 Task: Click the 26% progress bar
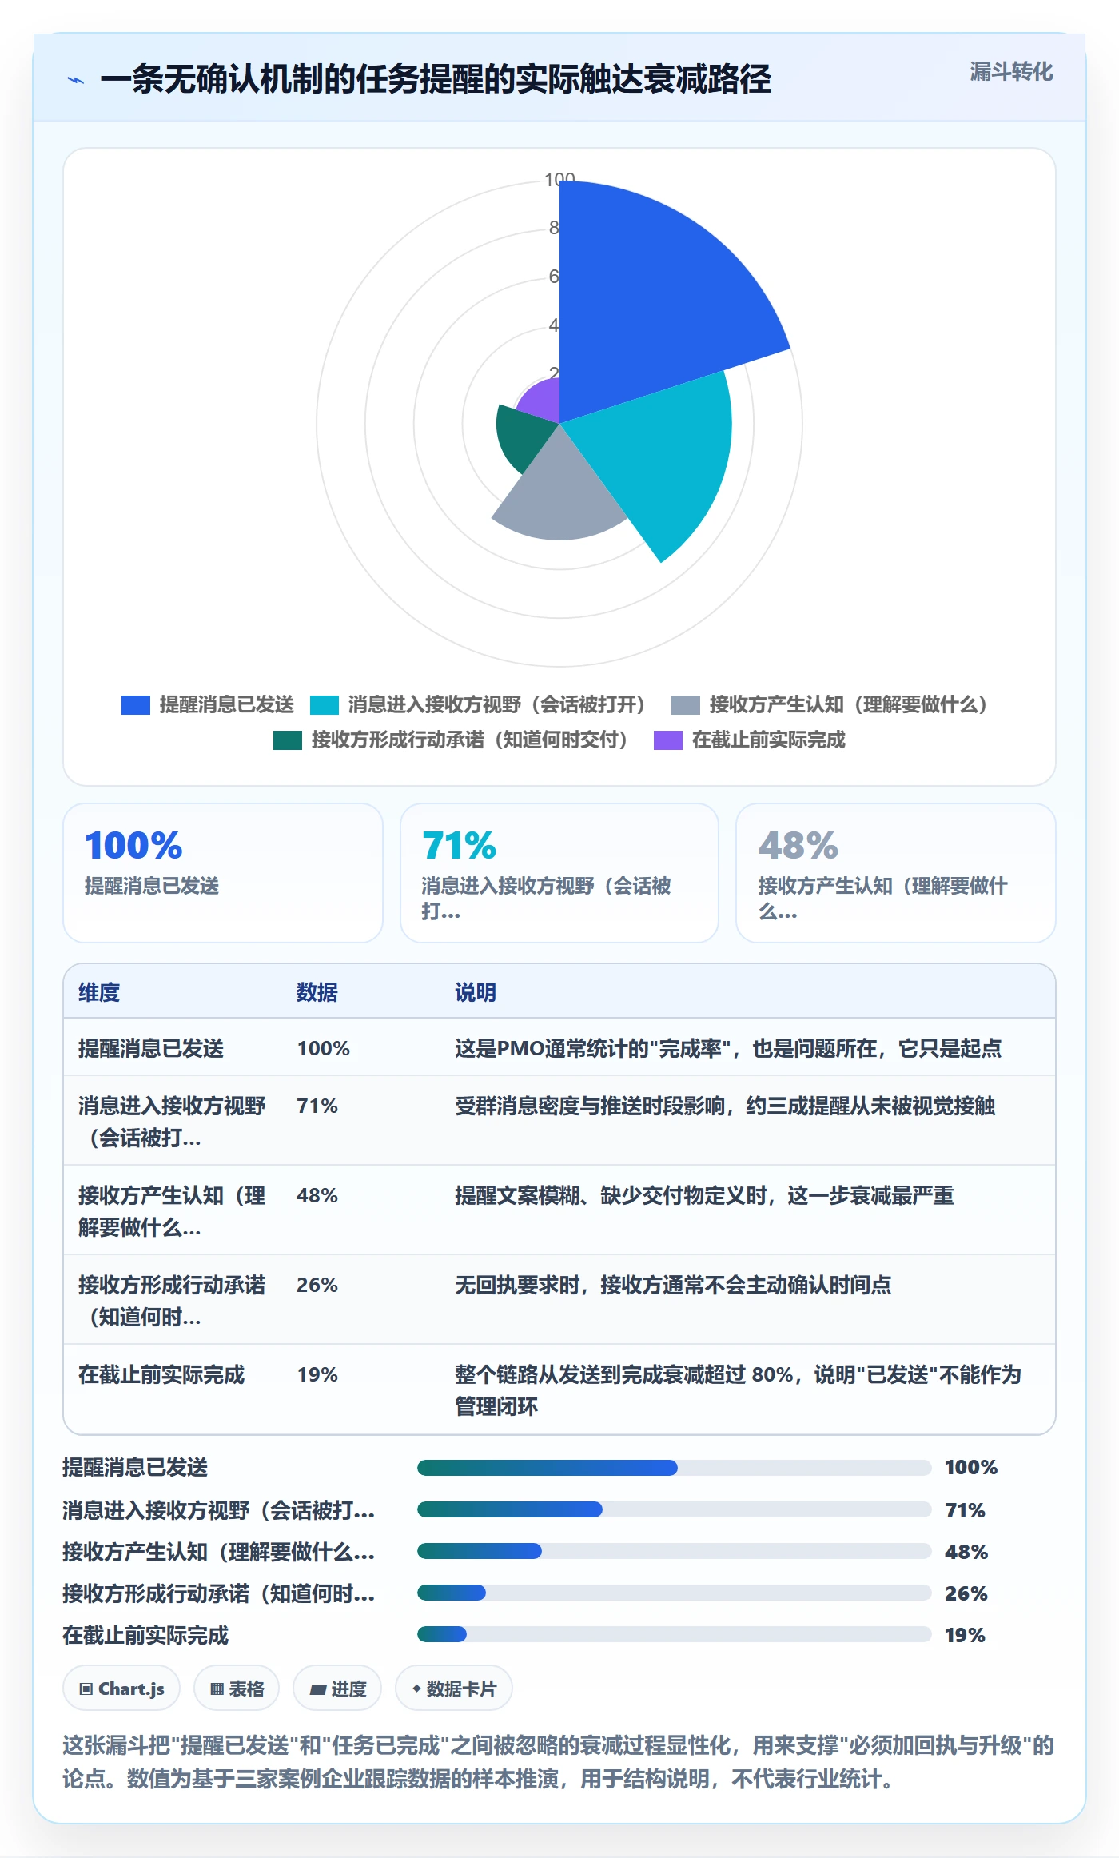[x=674, y=1593]
